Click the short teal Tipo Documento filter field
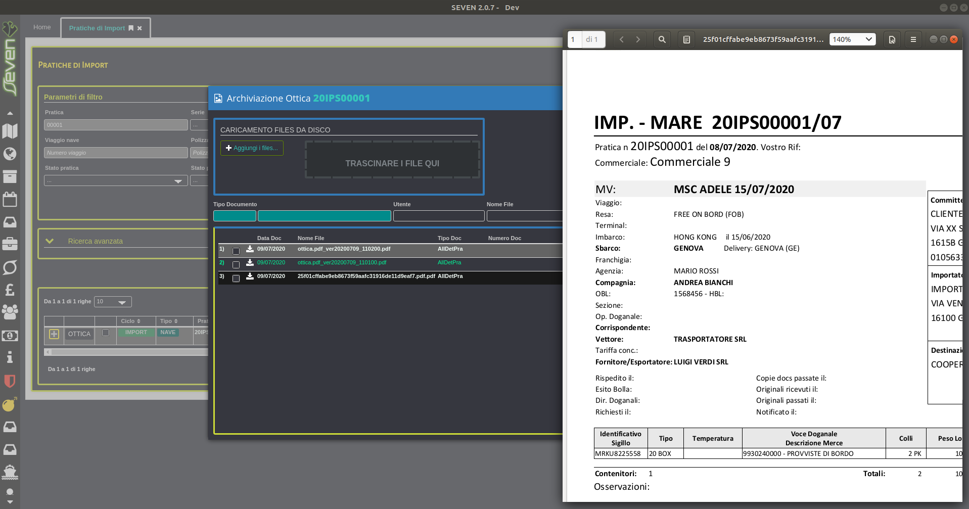 click(x=235, y=216)
